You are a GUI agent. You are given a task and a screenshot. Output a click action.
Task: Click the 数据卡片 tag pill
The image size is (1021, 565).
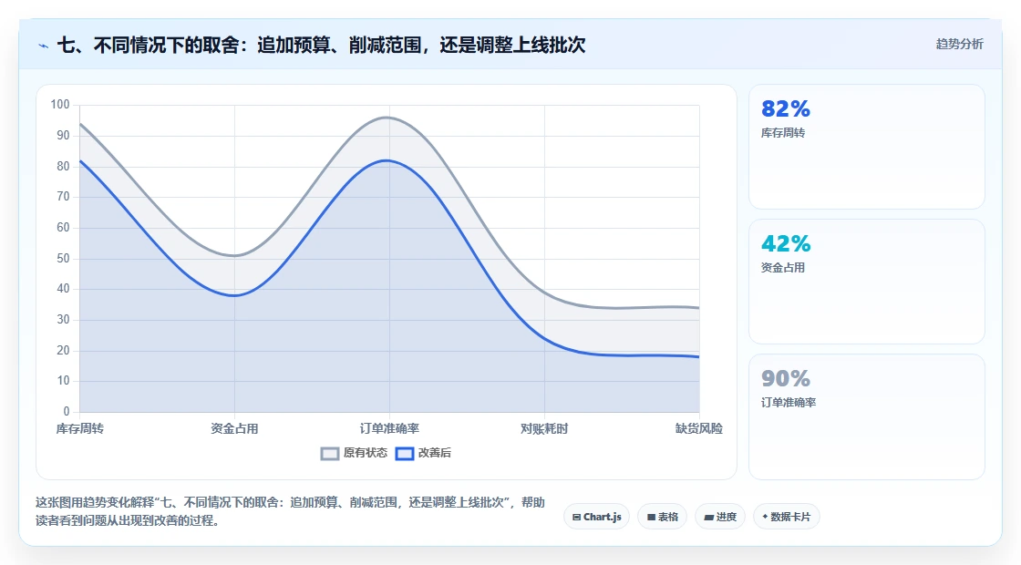point(787,517)
